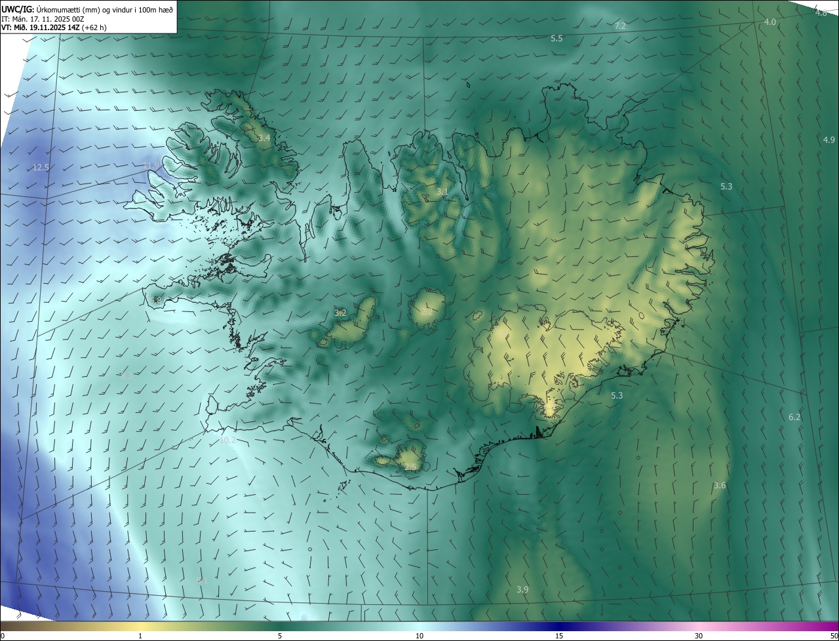Click the valid time 'VT: Mið. 19.11.2025 14Z'
This screenshot has height=641, width=839.
(x=41, y=28)
